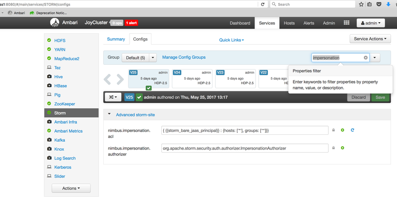Screen dimensions: 397x198
Task: Click the 0 ops badge
Action: tap(117, 23)
